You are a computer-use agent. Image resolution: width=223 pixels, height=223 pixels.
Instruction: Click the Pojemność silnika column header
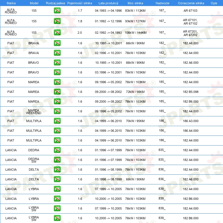click(x=80, y=3)
